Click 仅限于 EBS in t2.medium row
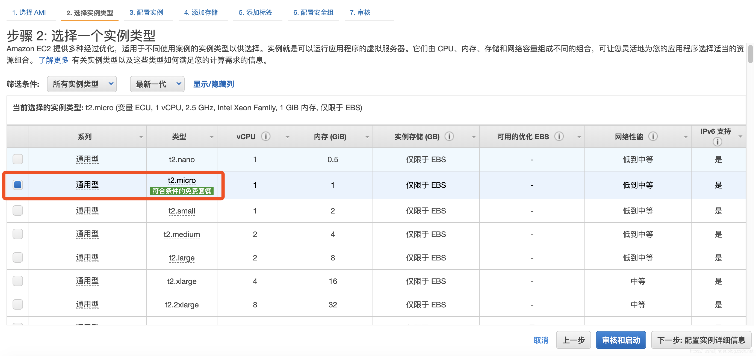 click(426, 234)
